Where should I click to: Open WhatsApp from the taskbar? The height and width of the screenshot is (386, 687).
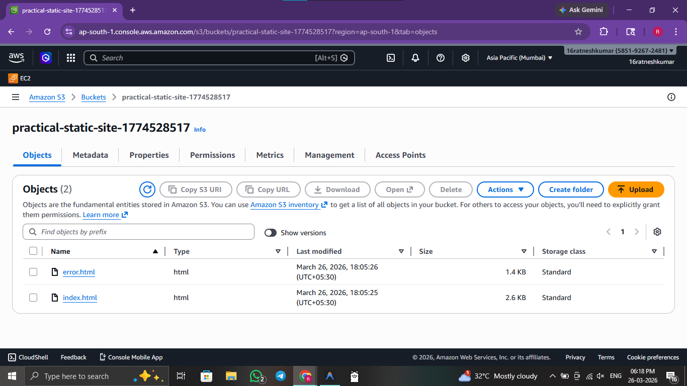click(257, 376)
